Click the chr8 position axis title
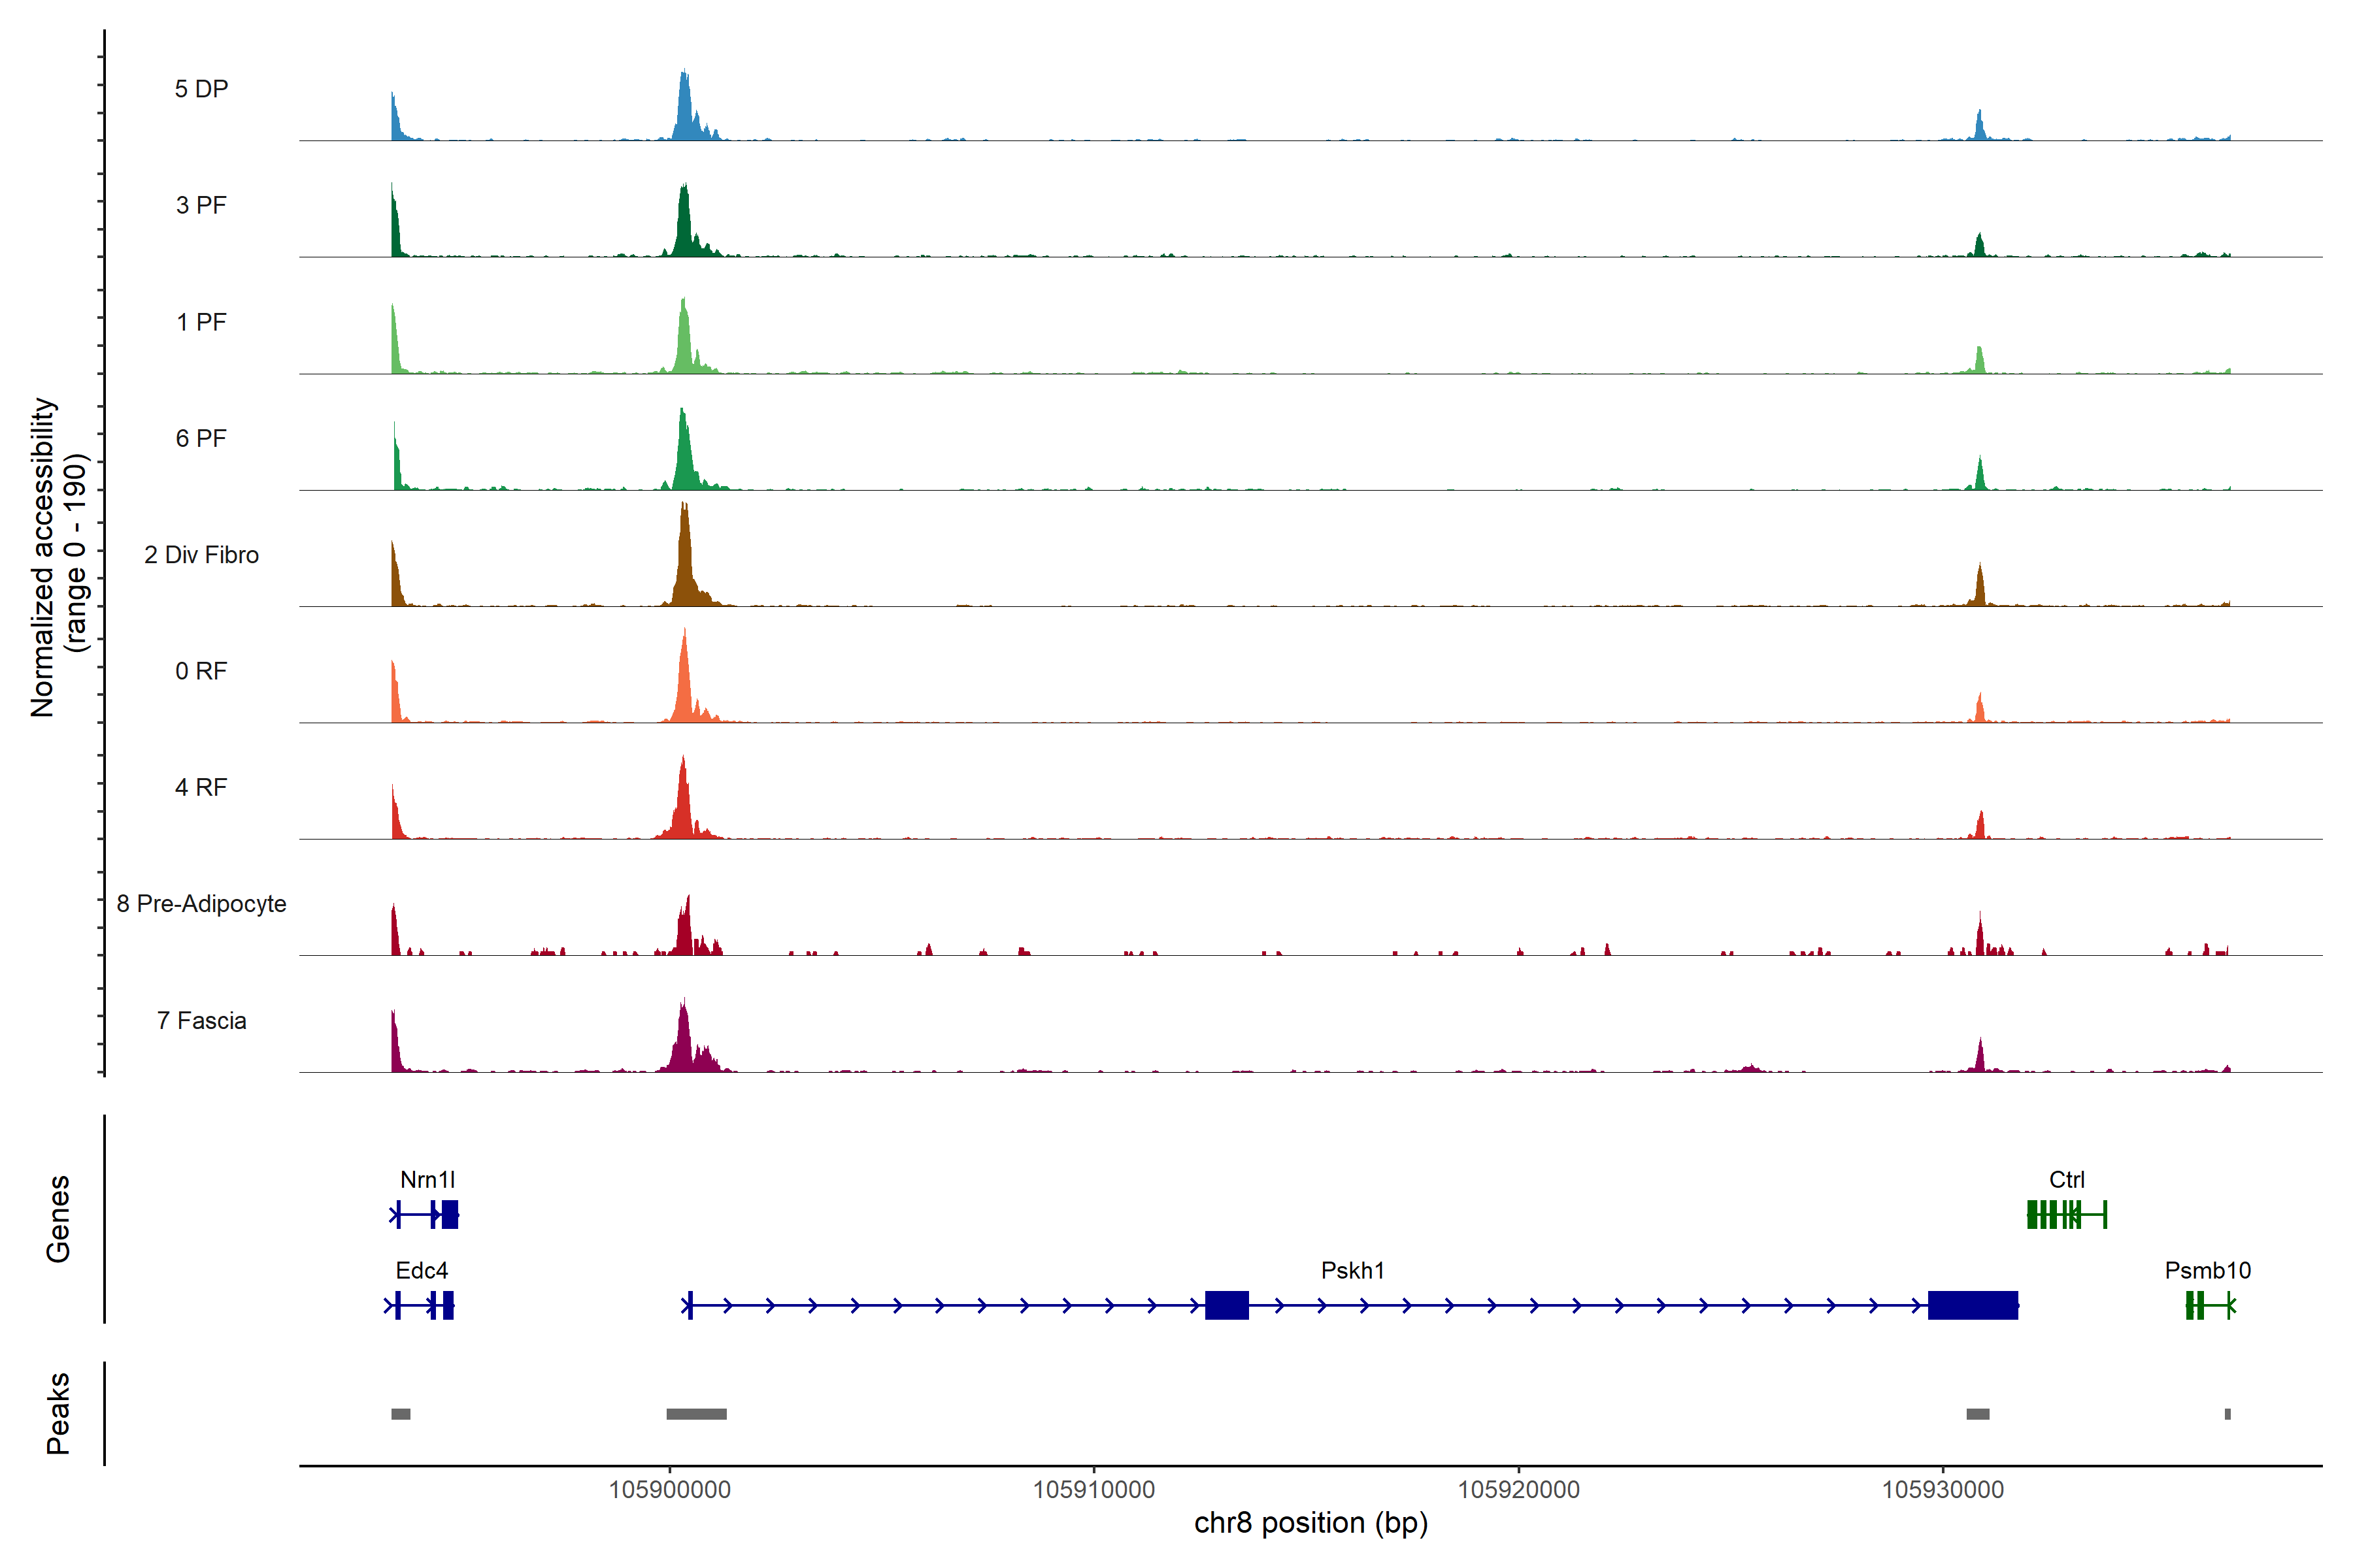 [x=1310, y=1523]
